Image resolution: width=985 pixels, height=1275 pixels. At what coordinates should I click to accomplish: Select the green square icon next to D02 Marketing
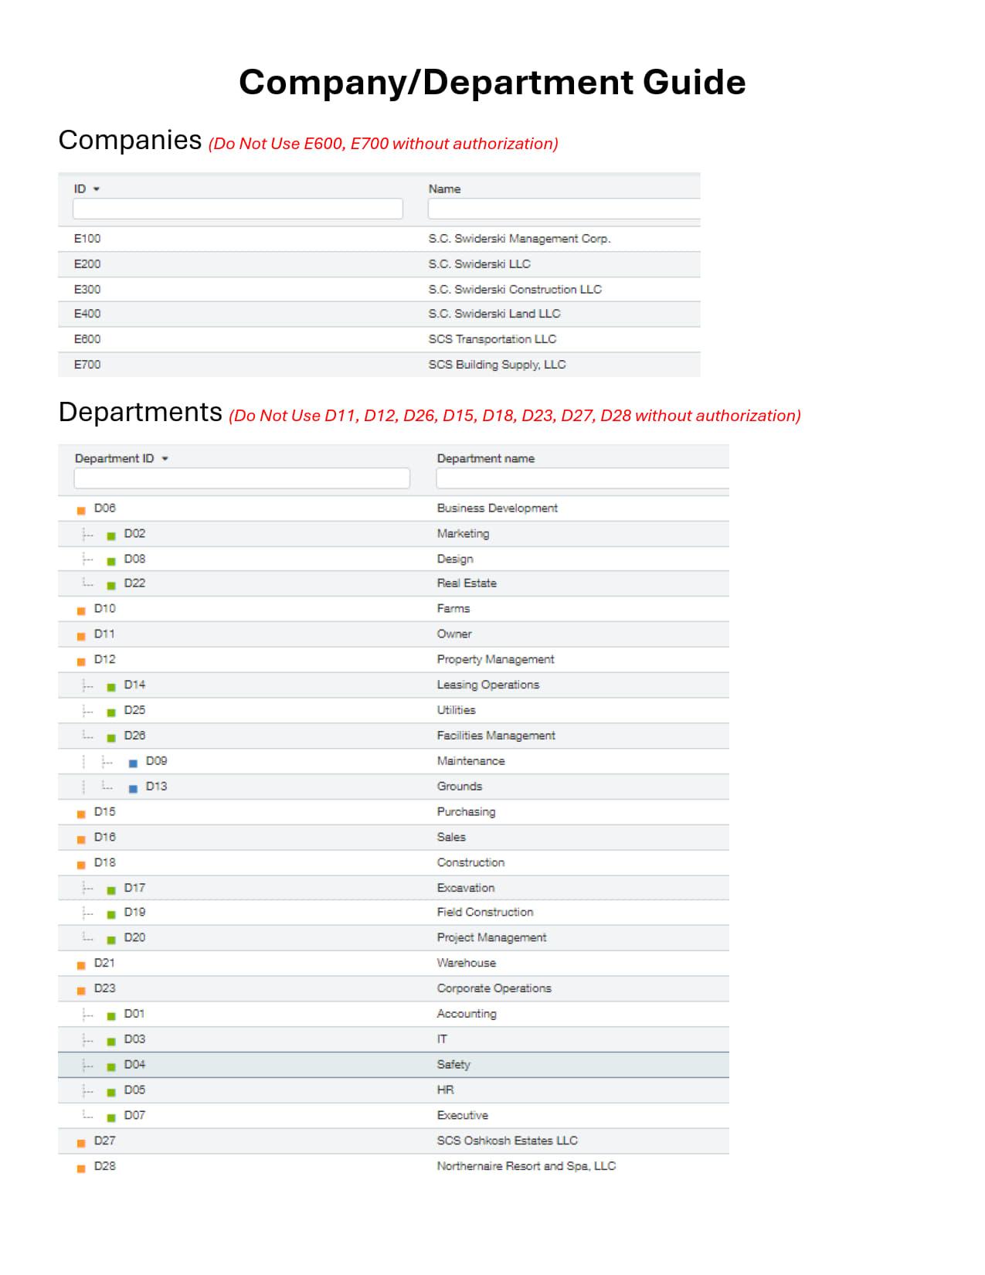point(110,534)
